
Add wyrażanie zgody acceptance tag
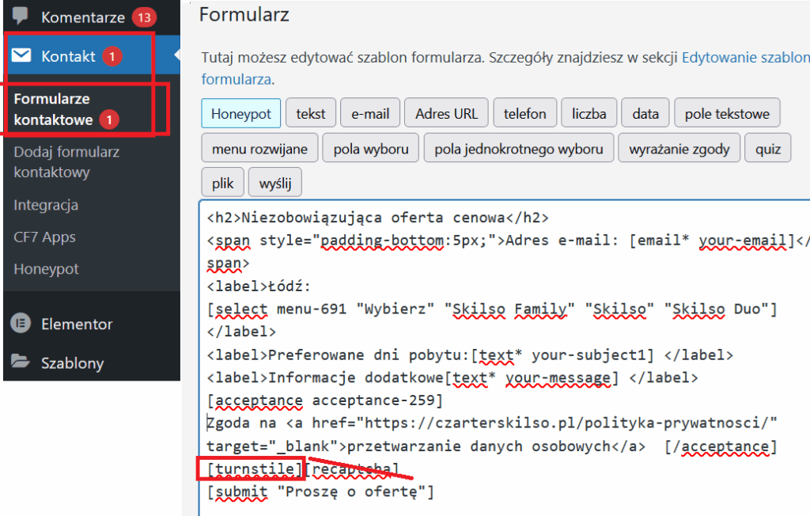pyautogui.click(x=680, y=148)
